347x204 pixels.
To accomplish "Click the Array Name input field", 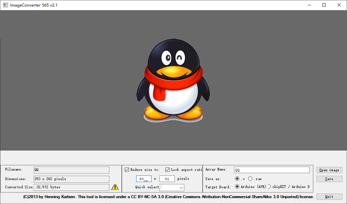I will tap(272, 170).
